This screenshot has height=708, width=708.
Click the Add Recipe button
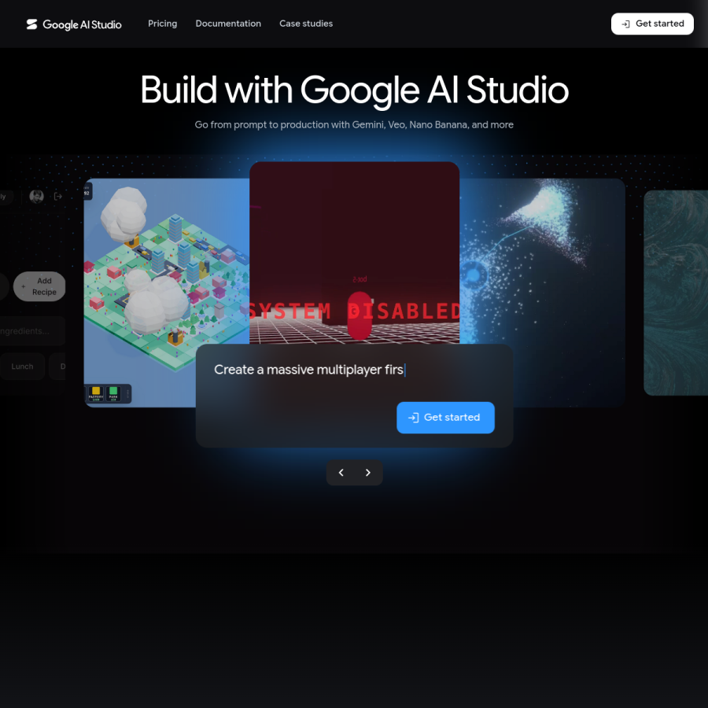click(x=39, y=286)
